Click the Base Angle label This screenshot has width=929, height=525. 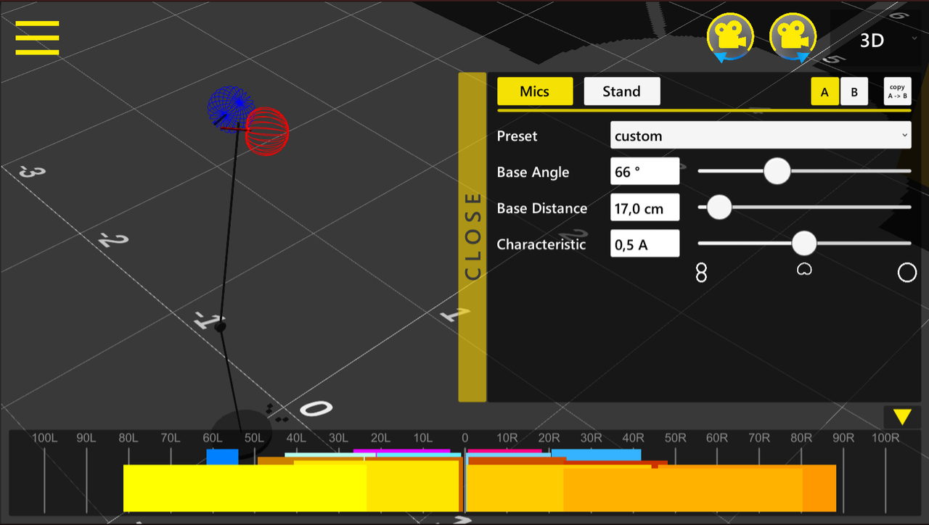(533, 173)
